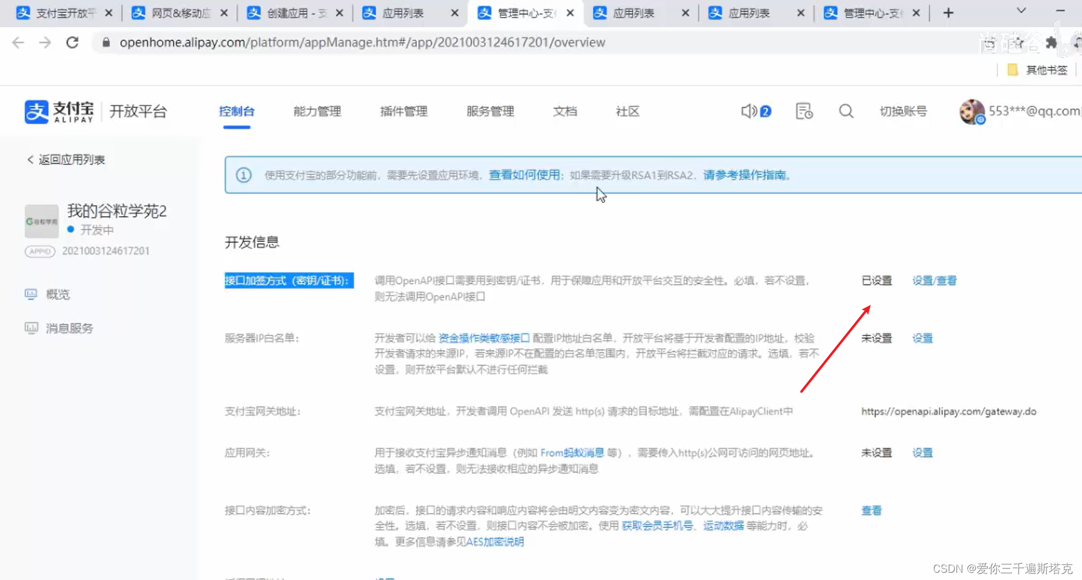Open a new browser tab with plus
Viewport: 1082px width, 580px height.
tap(948, 13)
